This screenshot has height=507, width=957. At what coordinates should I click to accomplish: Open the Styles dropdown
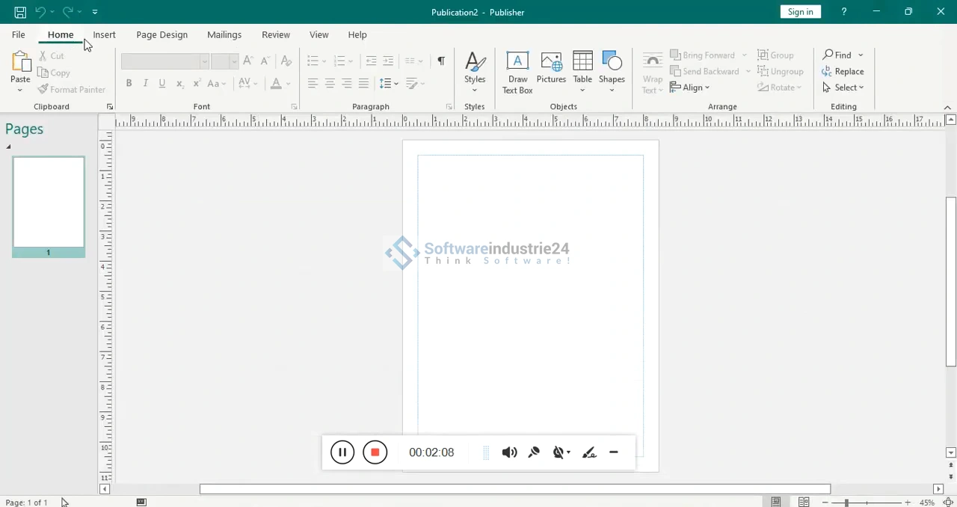coord(475,72)
